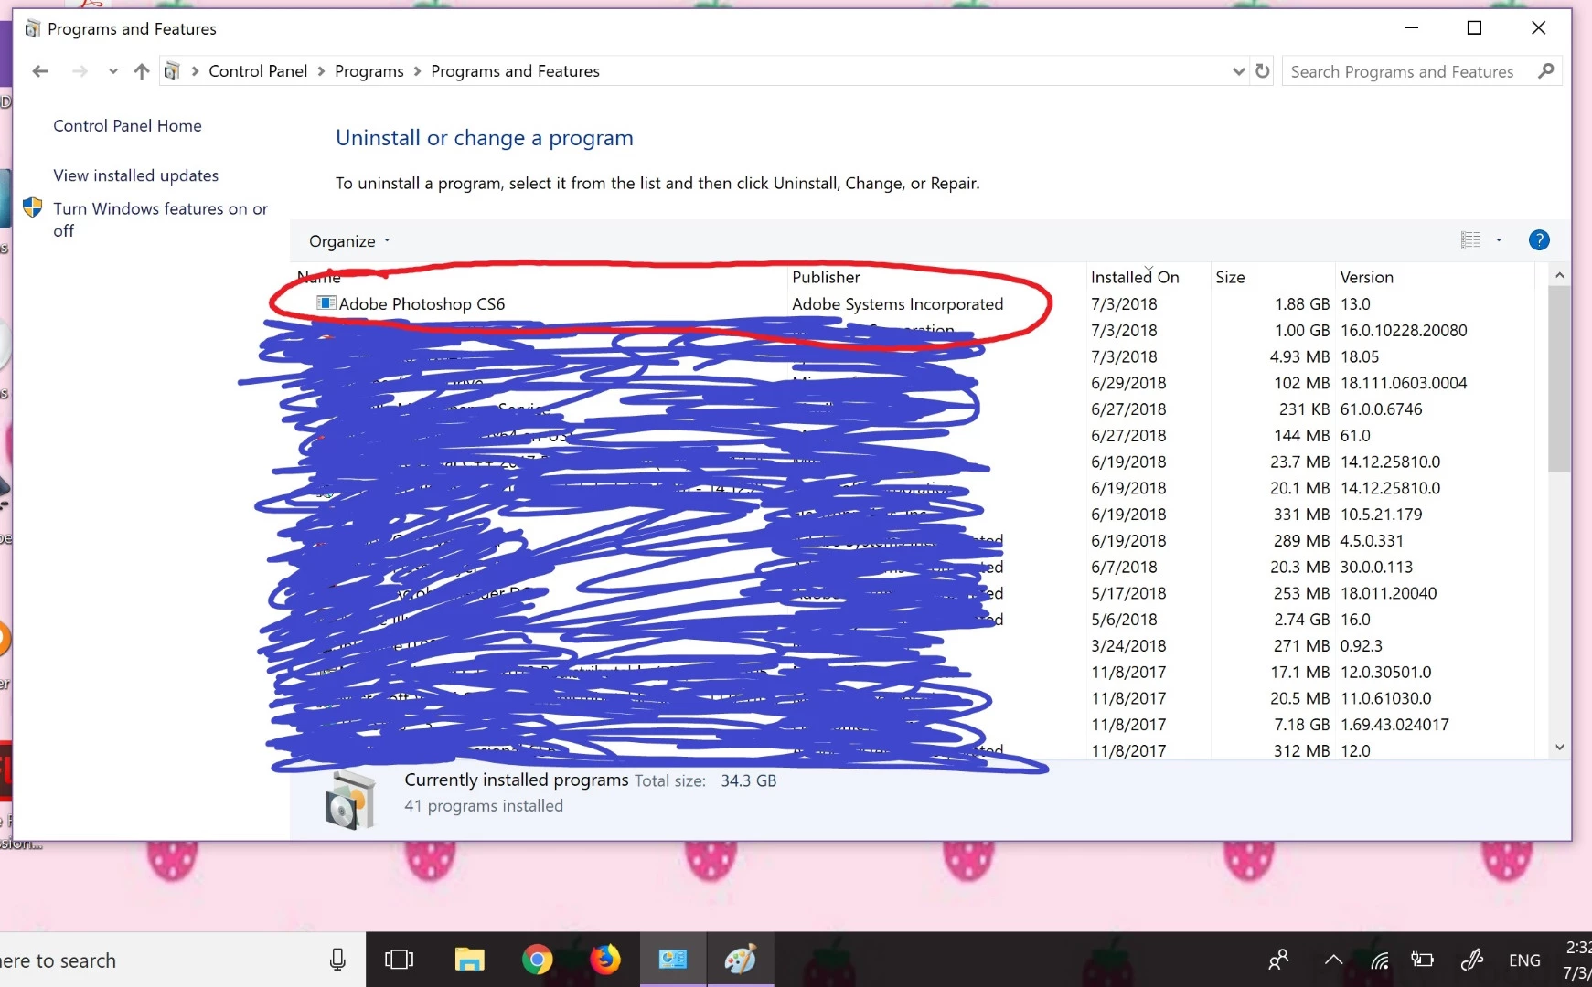Open the Wi-Fi network tray icon
The image size is (1592, 987).
1380,960
